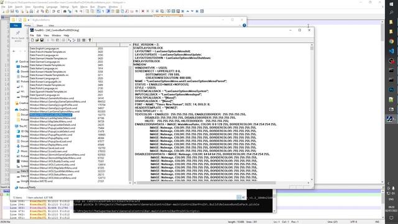Select PopupLadderDetails.wnd entry in file list
The height and width of the screenshot is (224, 398).
pyautogui.click(x=53, y=124)
